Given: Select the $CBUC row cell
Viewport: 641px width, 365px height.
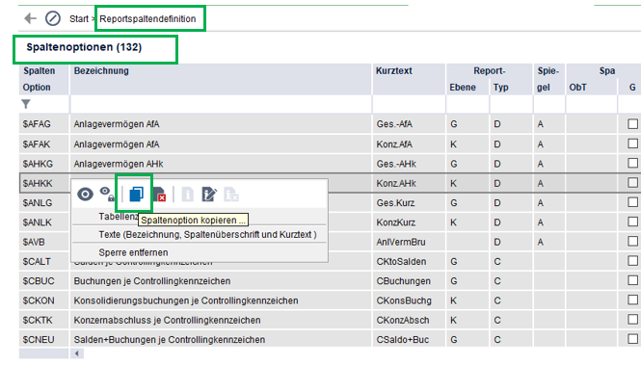Looking at the screenshot, I should click(43, 281).
